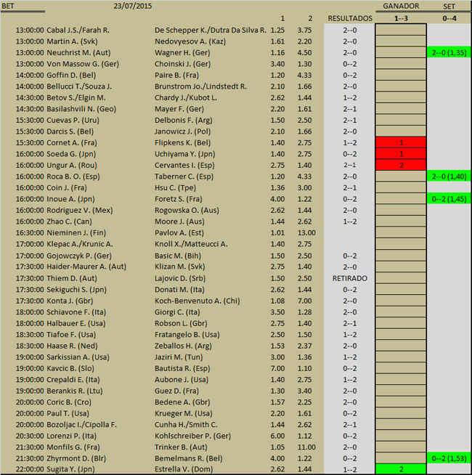Click red GANADOR cell in Cornet row
The width and height of the screenshot is (472, 475).
click(x=401, y=142)
